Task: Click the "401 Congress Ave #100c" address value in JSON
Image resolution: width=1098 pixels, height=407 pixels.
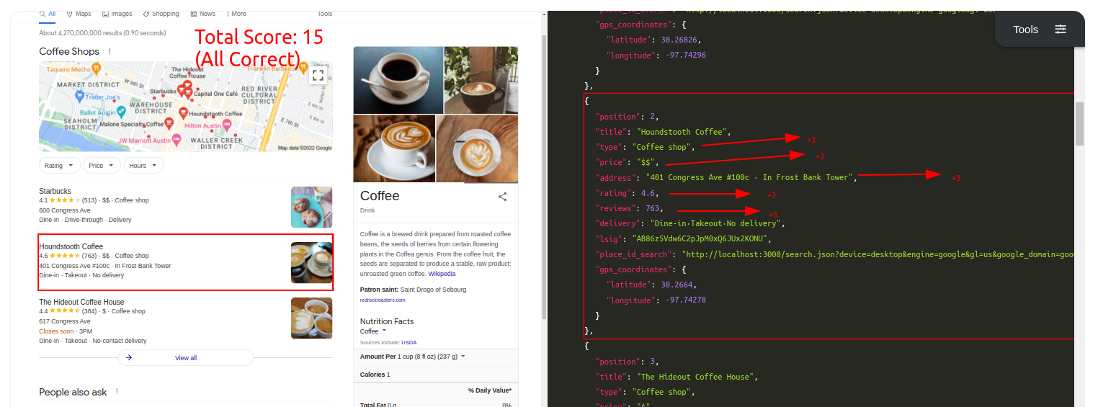Action: coord(750,177)
